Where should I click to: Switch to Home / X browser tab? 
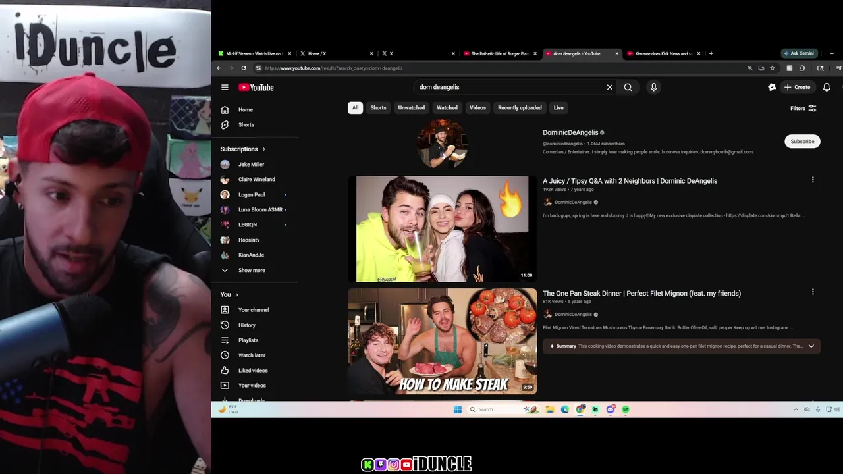(x=336, y=53)
